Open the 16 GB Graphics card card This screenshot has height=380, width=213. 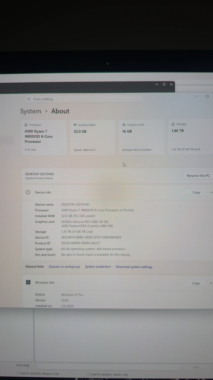tap(142, 137)
